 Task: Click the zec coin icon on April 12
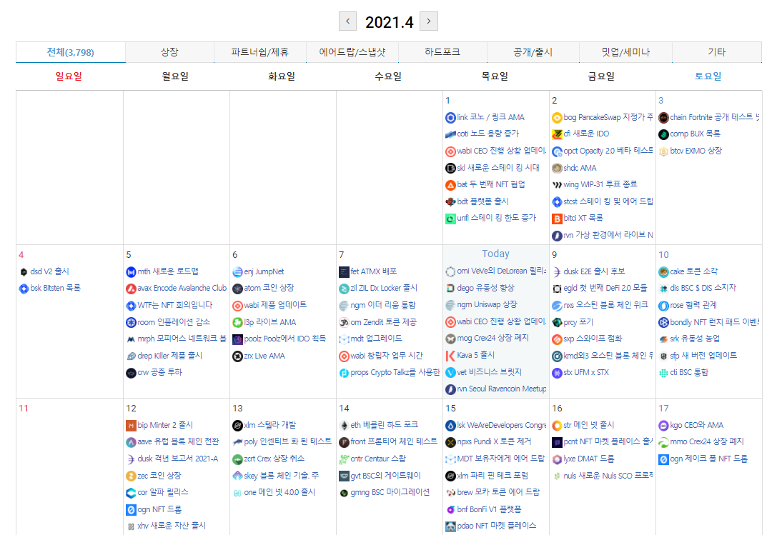click(131, 476)
